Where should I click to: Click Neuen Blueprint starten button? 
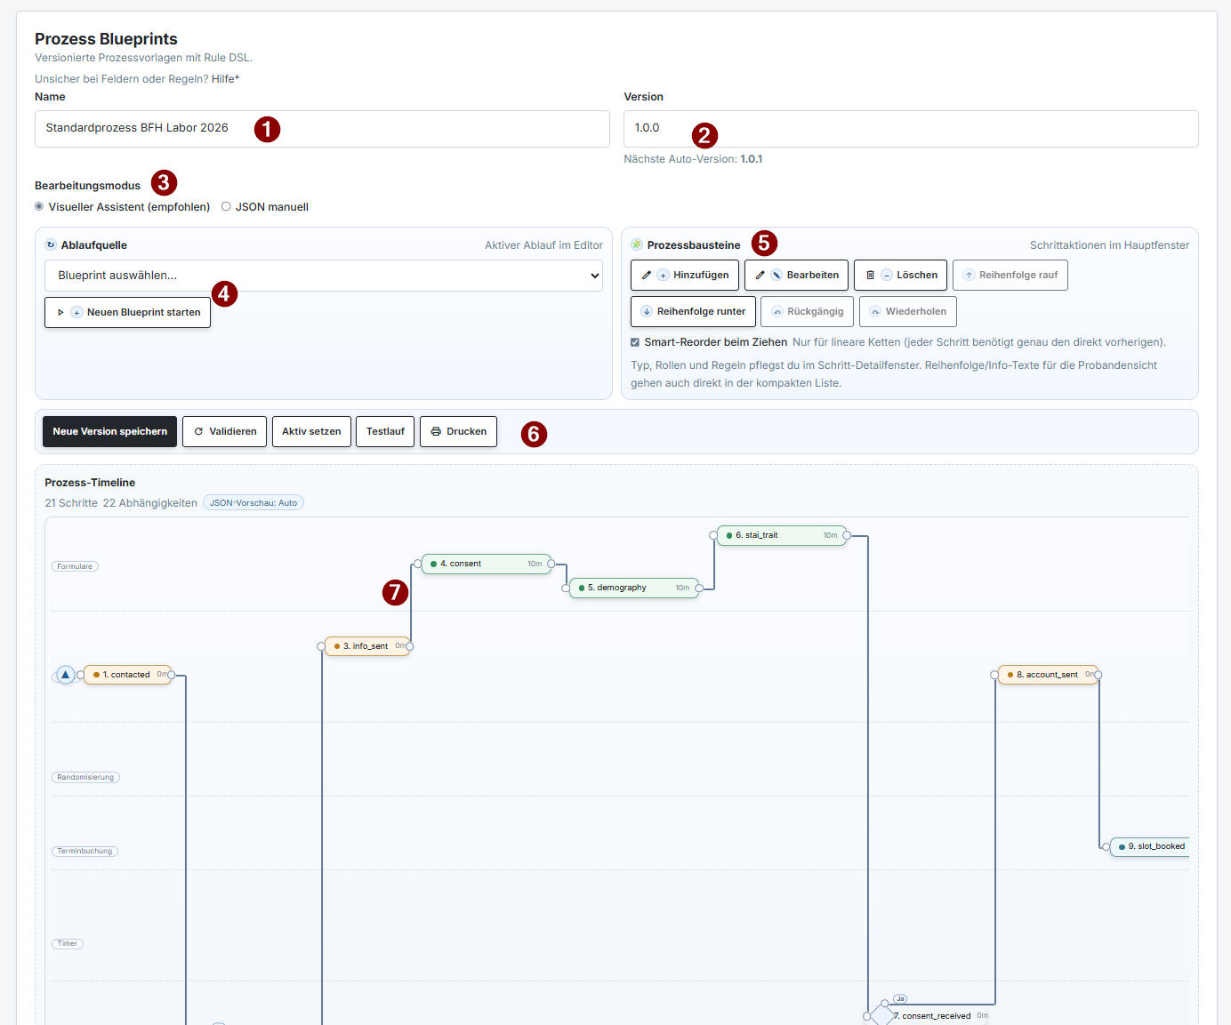[127, 312]
